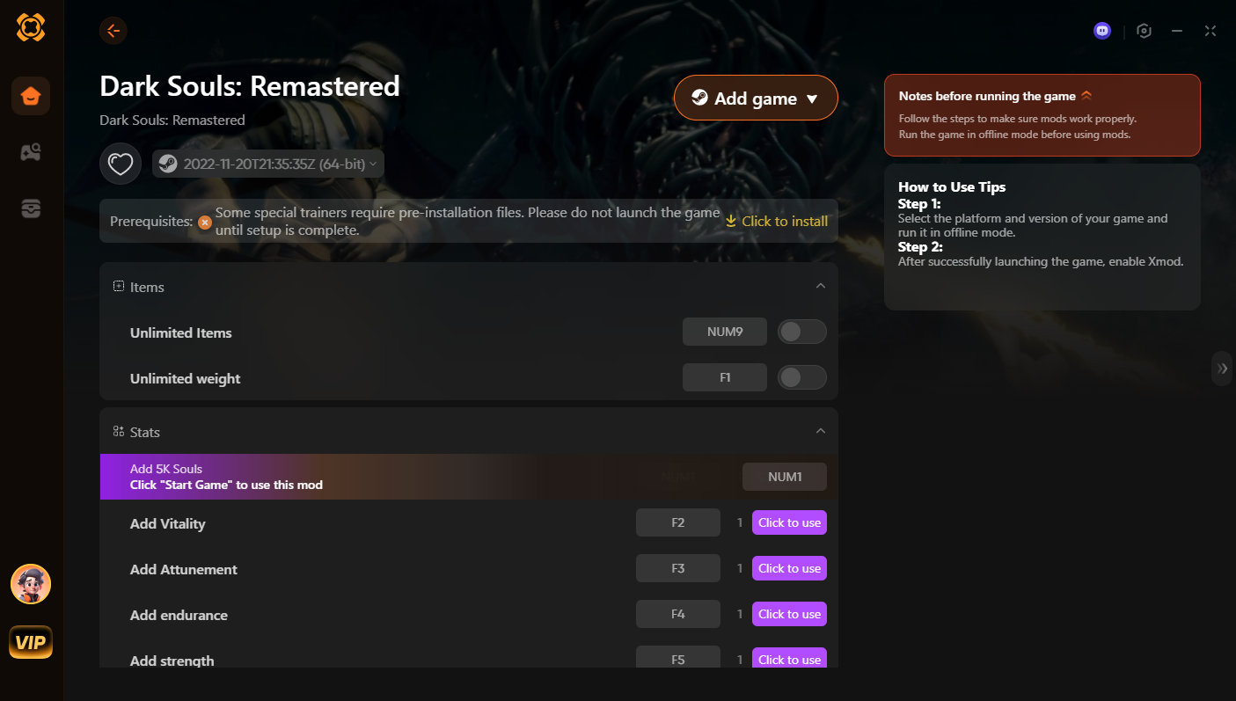Change the NUM9 hotkey for Unlimited Items
1236x701 pixels.
click(x=725, y=332)
